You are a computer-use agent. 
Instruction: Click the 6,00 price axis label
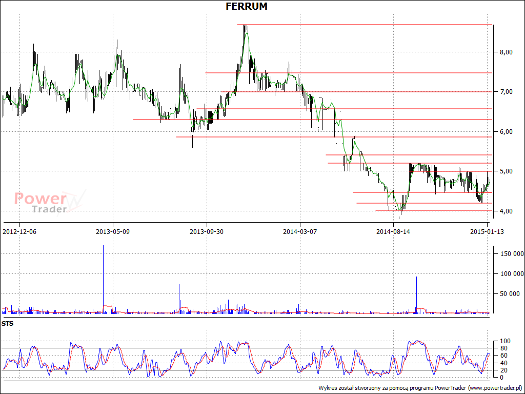[x=505, y=132]
